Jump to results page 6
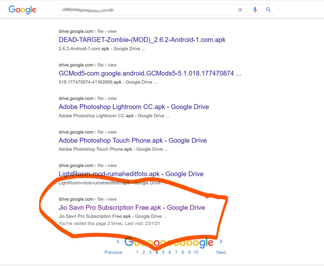This screenshot has width=324, height=266. pyautogui.click(x=170, y=252)
